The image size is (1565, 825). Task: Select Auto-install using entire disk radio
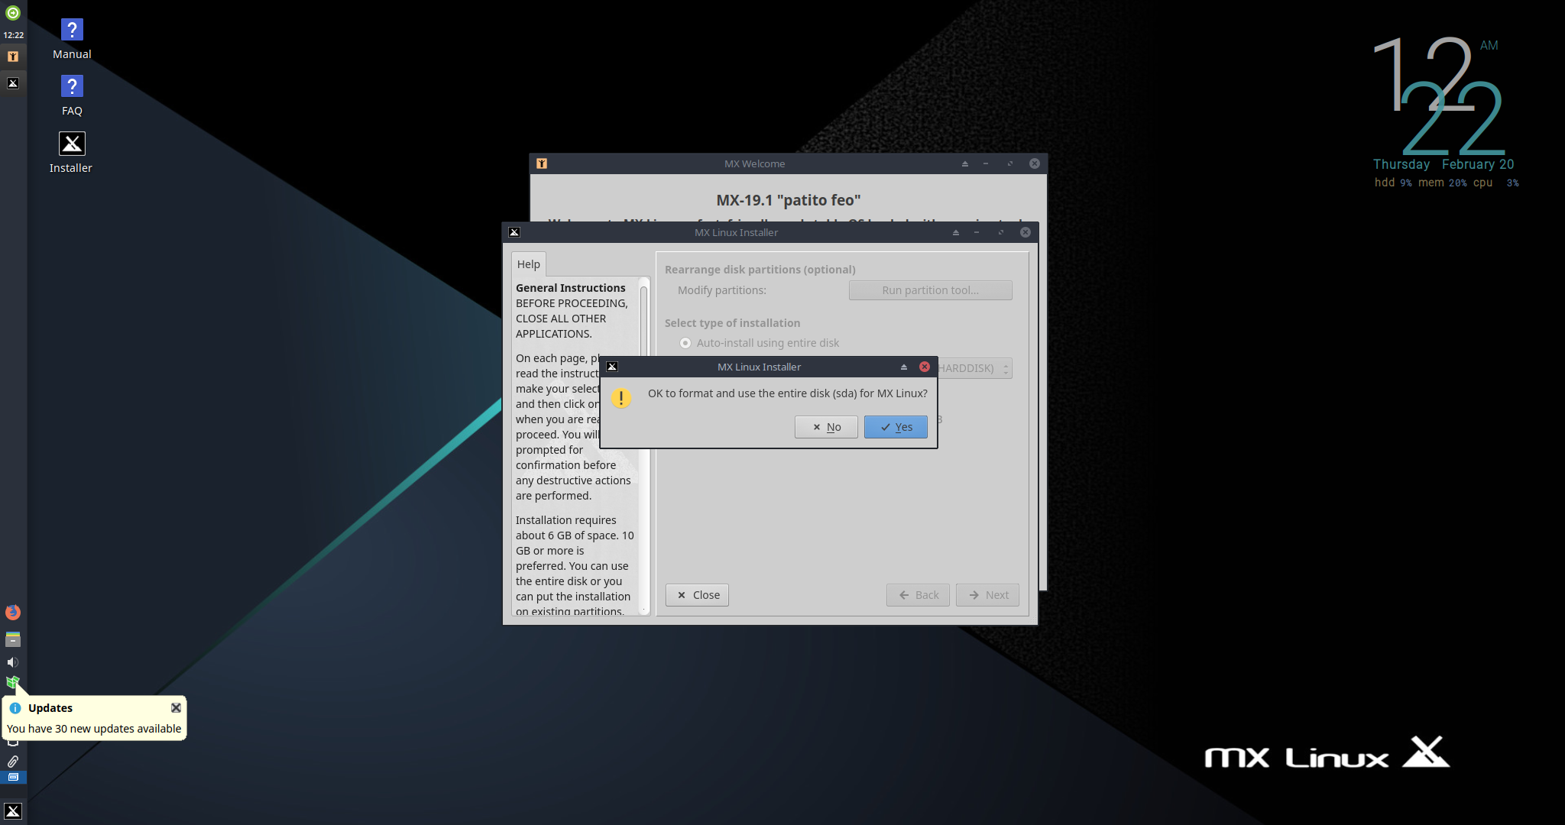point(685,343)
